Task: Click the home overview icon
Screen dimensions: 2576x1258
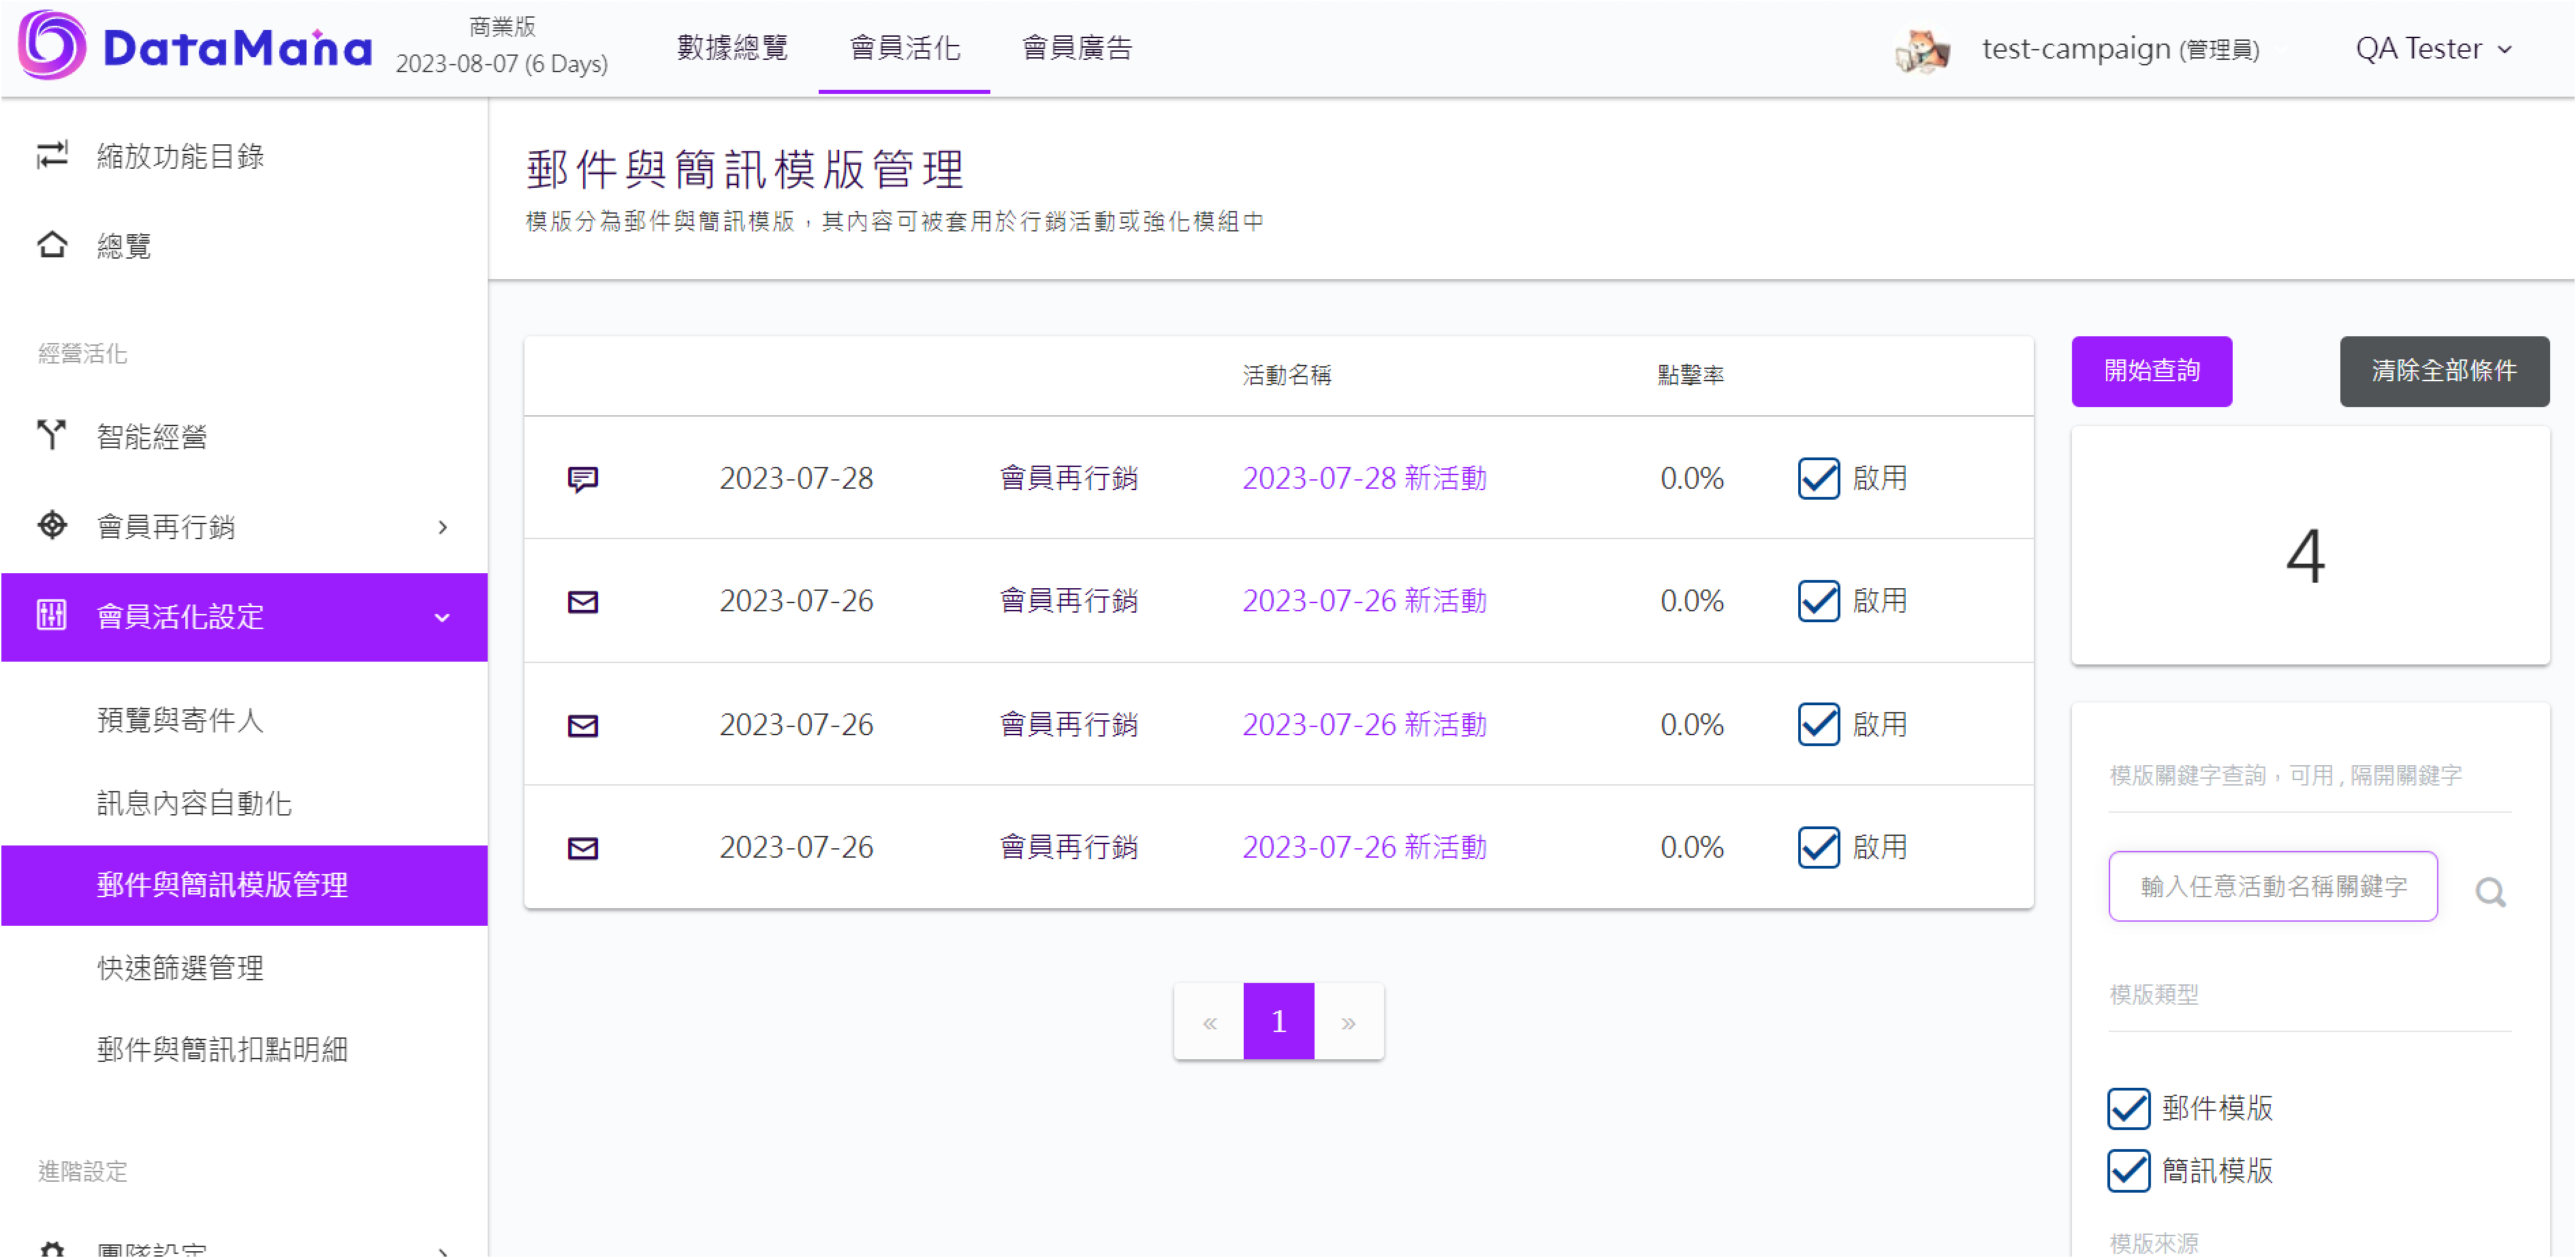Action: [x=52, y=245]
